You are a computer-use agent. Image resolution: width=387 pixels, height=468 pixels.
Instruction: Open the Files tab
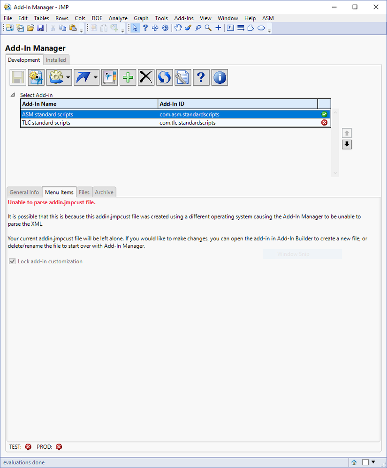coord(84,192)
